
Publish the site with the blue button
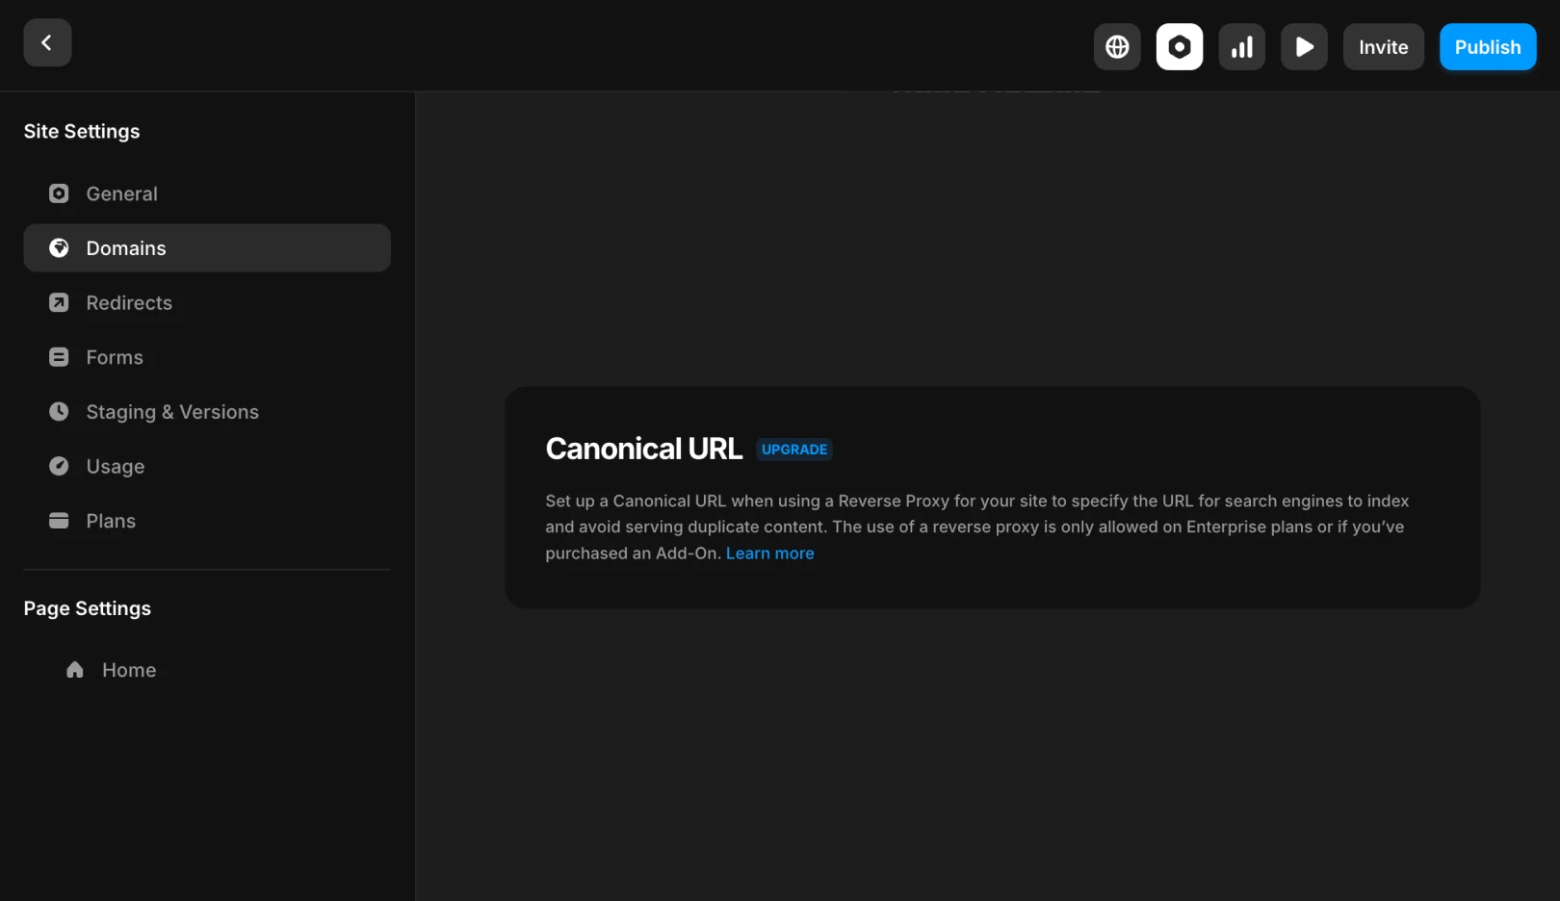coord(1488,47)
